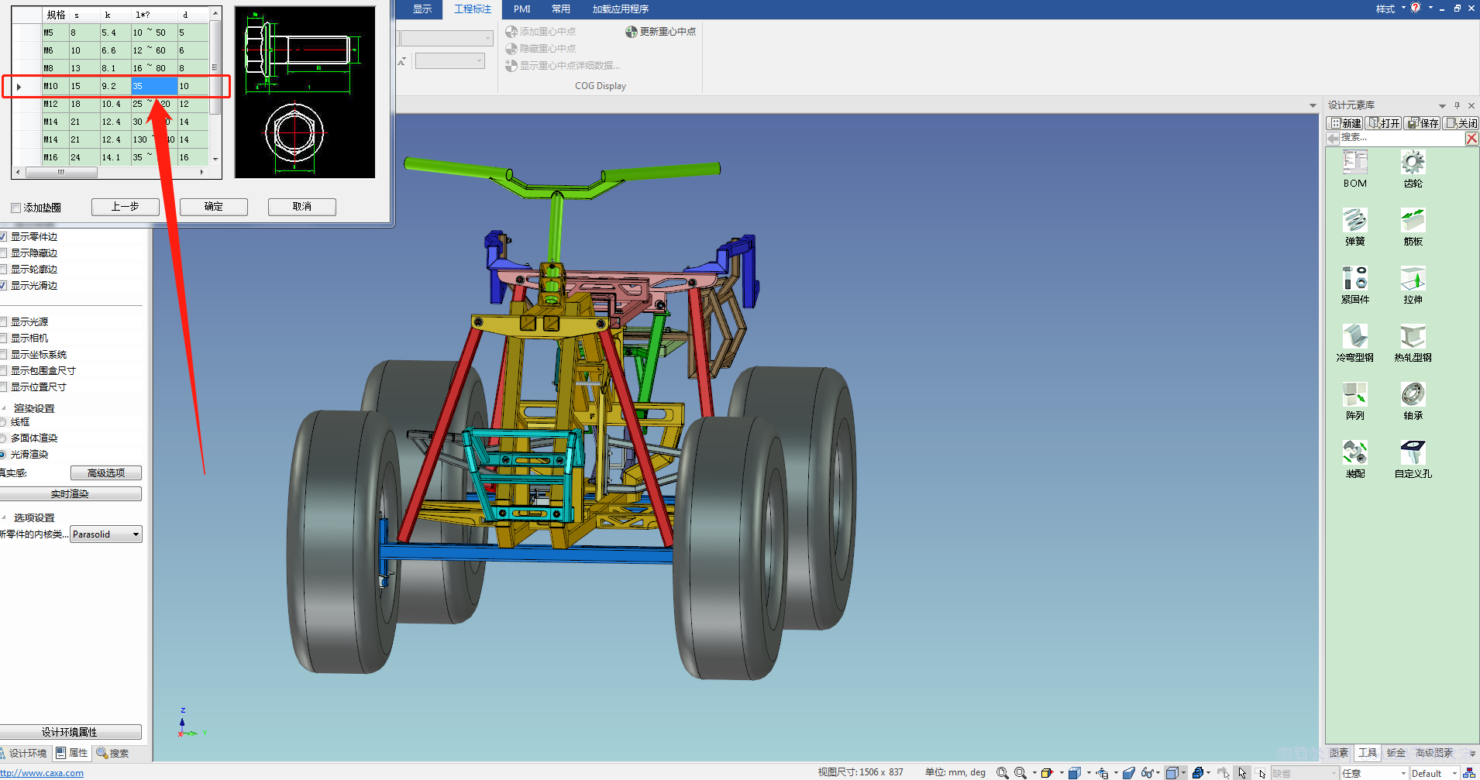Click the 确定 button in bolt dialog
Screen dimensions: 1480x780
click(213, 207)
